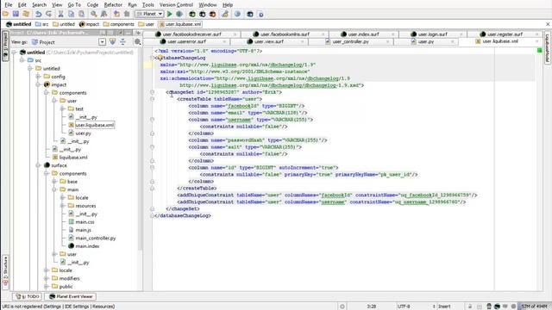This screenshot has height=310, width=552.
Task: Click the tools wrench icon in toolbar
Action: click(x=225, y=14)
